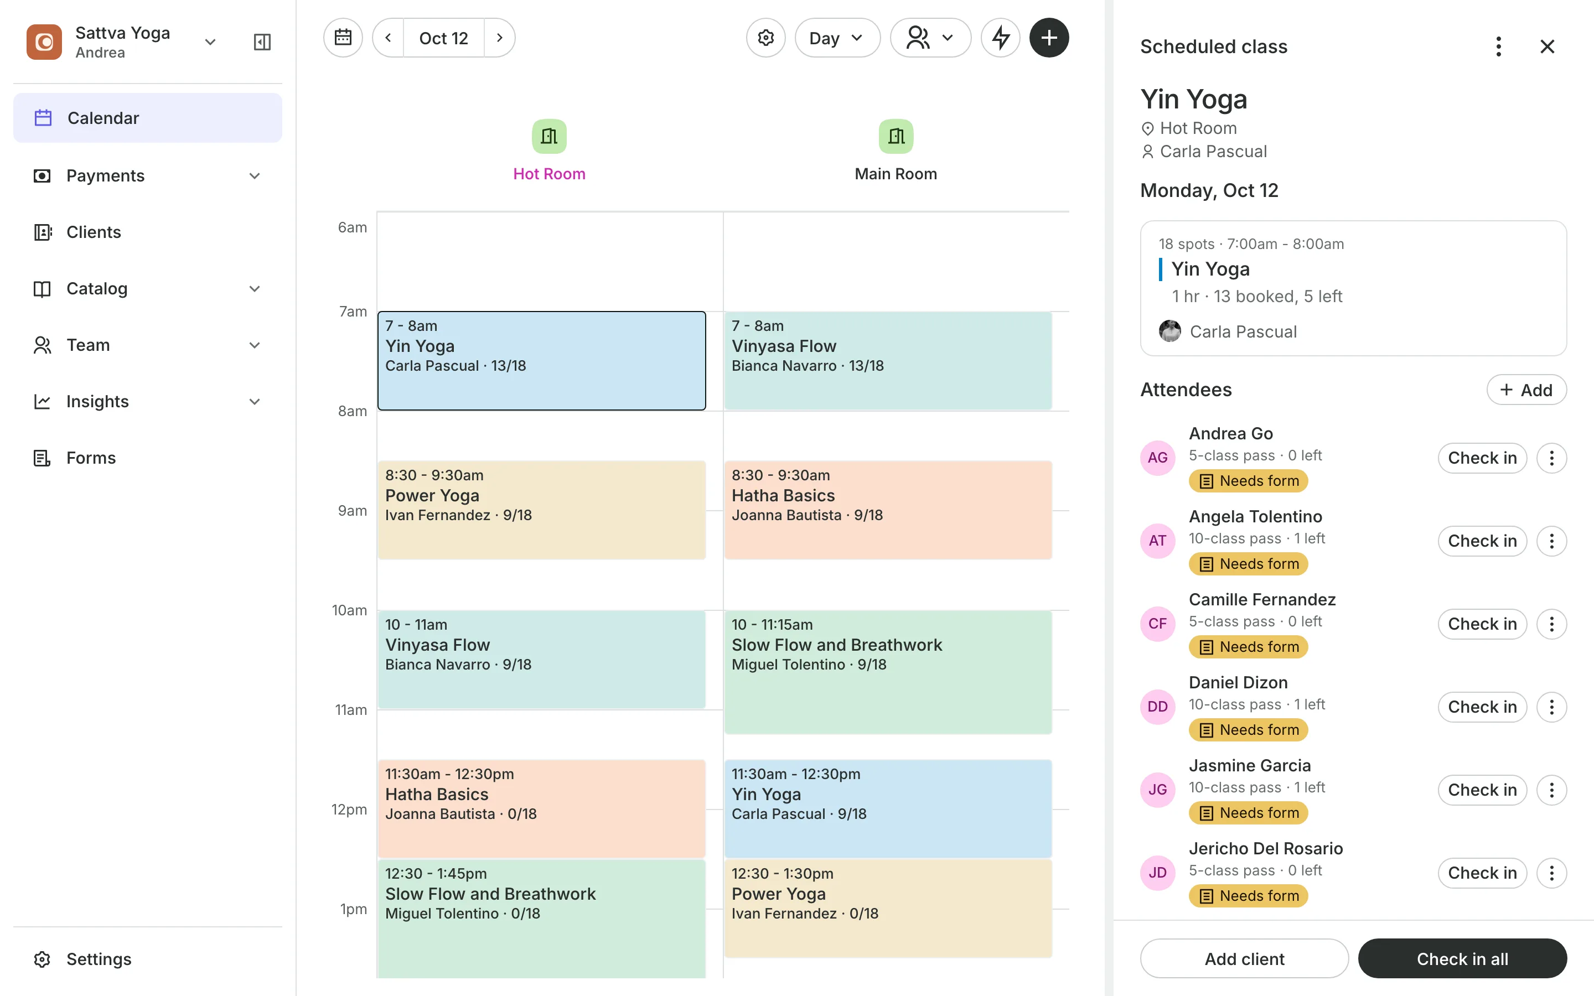Screen dimensions: 1594x996
Task: Click the Oct 12 date label
Action: pyautogui.click(x=443, y=38)
